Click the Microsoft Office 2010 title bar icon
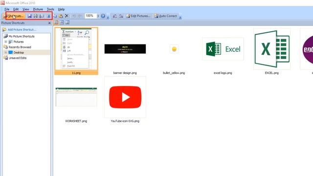313x176 pixels. tap(2, 3)
